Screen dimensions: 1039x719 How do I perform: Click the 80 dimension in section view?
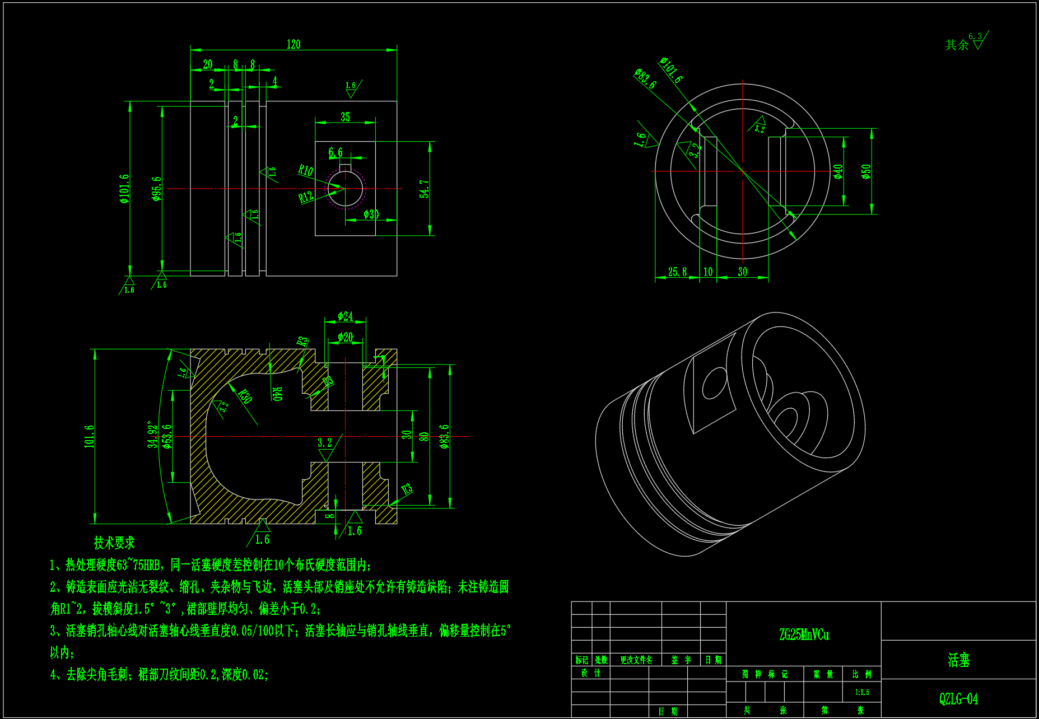[x=425, y=436]
